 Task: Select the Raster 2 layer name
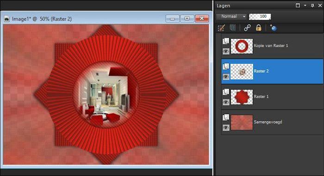coord(261,71)
